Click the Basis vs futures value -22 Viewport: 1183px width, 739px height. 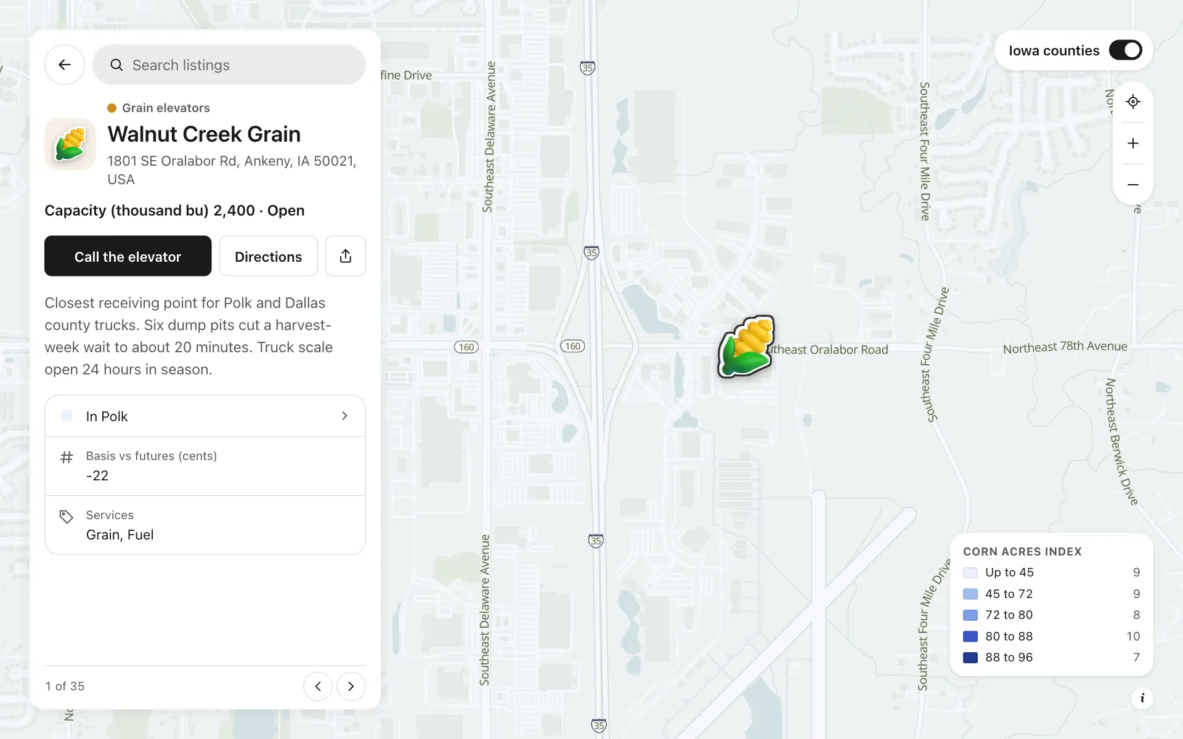point(97,475)
